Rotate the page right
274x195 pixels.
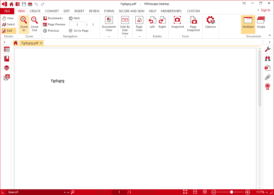point(162,21)
